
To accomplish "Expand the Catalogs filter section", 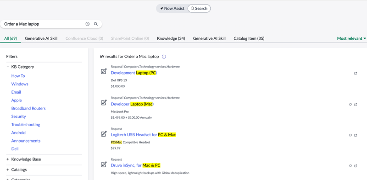I will [8, 170].
